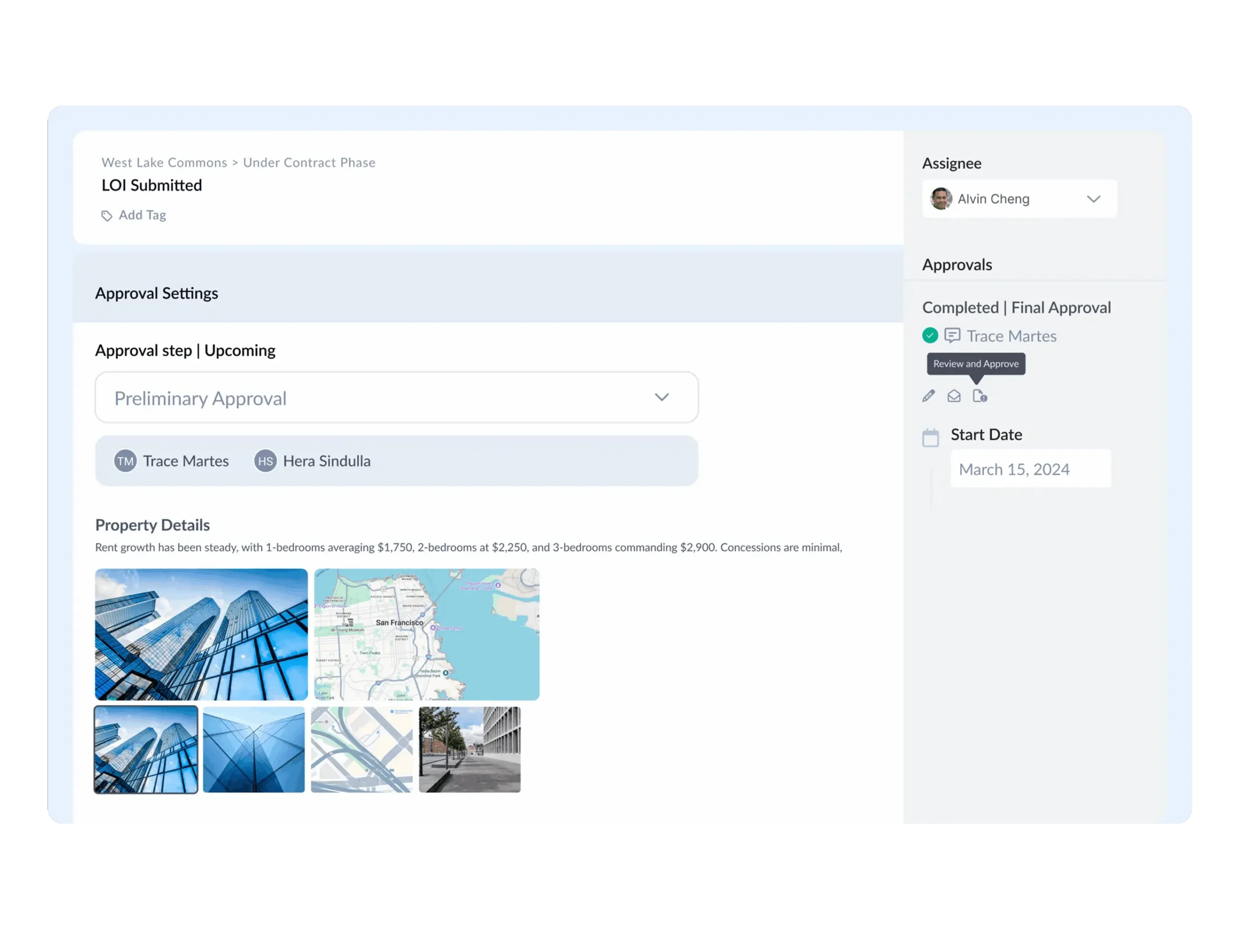This screenshot has height=930, width=1240.
Task: Click the Add Tag link
Action: (142, 215)
